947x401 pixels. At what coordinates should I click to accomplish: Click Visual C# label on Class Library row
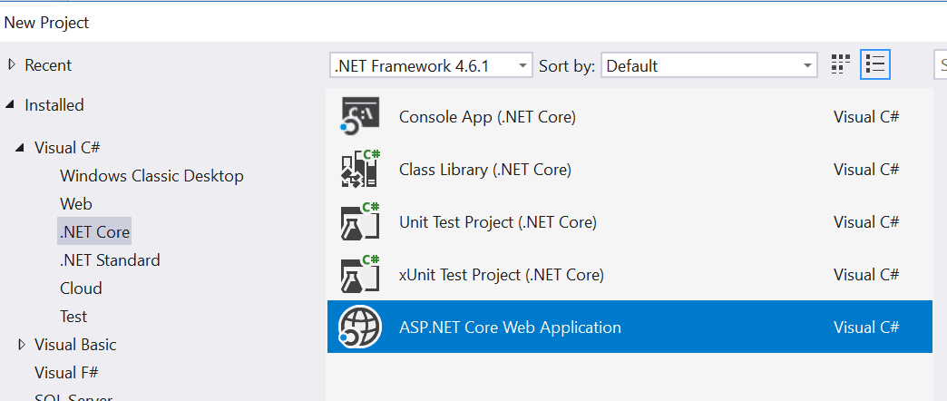tap(866, 170)
